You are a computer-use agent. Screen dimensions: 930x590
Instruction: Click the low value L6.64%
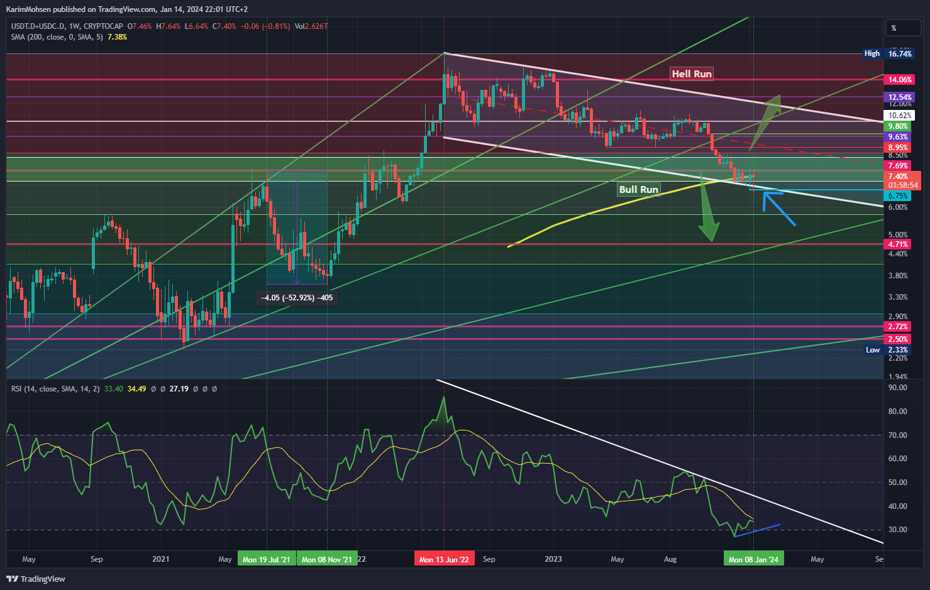[196, 26]
